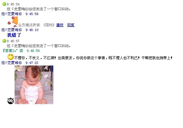The height and width of the screenshot is (128, 183).
Task: Click first window shake notification text
Action: pos(39,9)
